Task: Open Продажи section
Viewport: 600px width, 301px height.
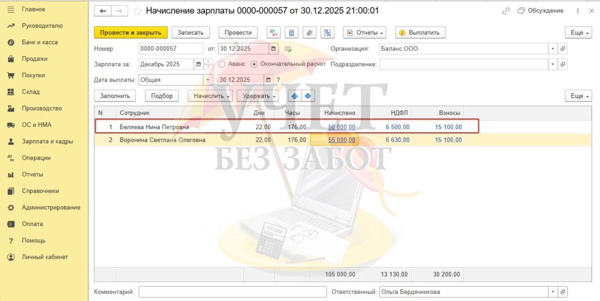Action: [x=34, y=59]
